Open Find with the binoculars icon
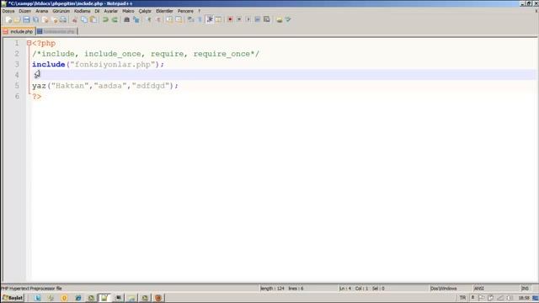 click(x=126, y=19)
